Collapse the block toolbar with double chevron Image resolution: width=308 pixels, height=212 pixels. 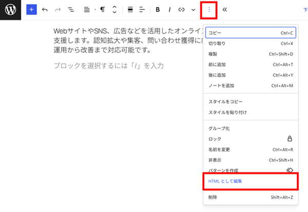[225, 10]
